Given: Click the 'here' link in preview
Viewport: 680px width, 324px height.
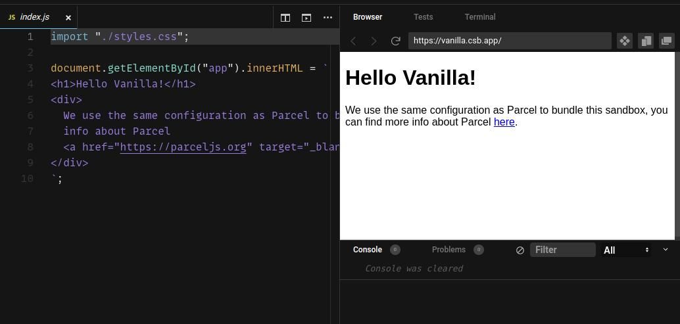Looking at the screenshot, I should tap(504, 122).
